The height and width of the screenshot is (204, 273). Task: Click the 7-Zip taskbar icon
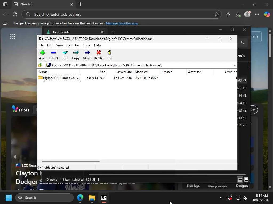click(104, 198)
